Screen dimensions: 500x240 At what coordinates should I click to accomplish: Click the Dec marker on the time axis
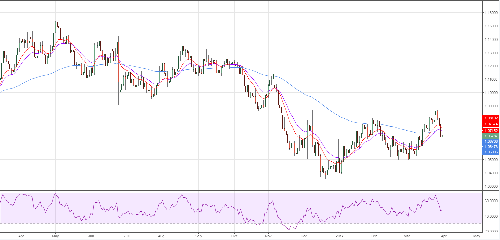(x=304, y=236)
